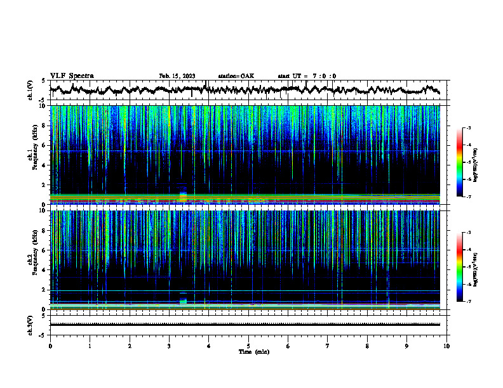This screenshot has height=388, width=503.
Task: Click the "-3" label on ch.2 color bar
Action: [x=469, y=233]
